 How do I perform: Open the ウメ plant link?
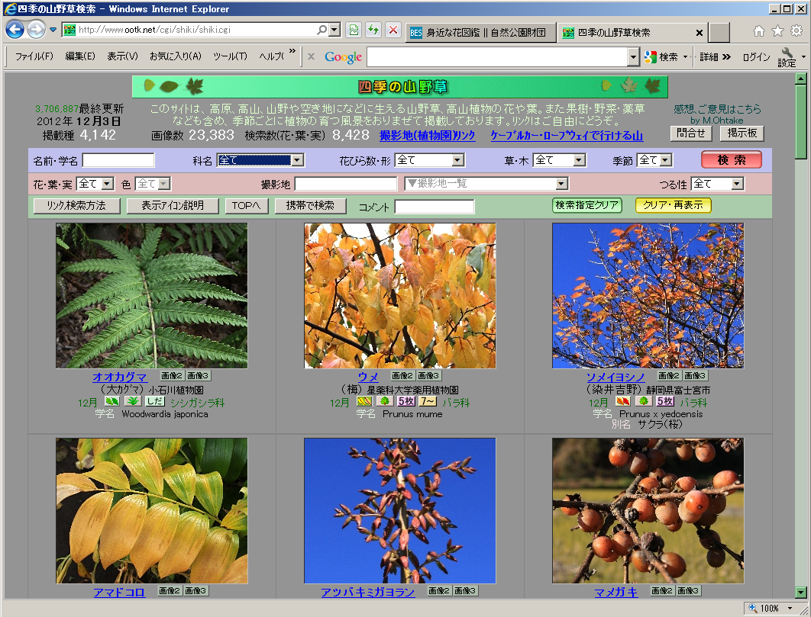[368, 377]
